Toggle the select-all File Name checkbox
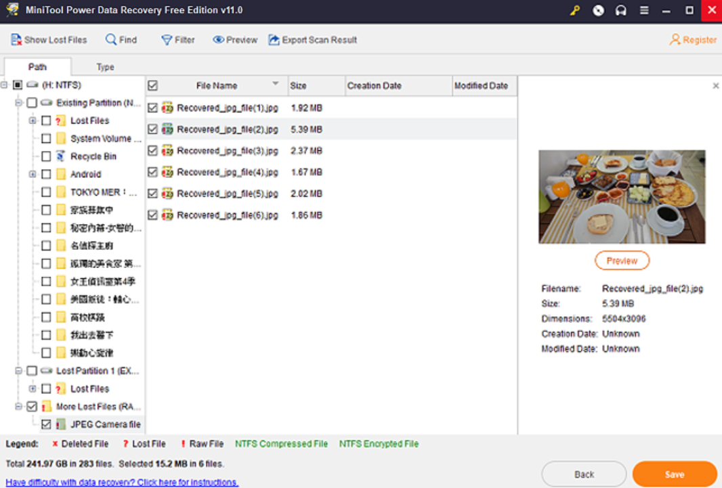 (153, 85)
